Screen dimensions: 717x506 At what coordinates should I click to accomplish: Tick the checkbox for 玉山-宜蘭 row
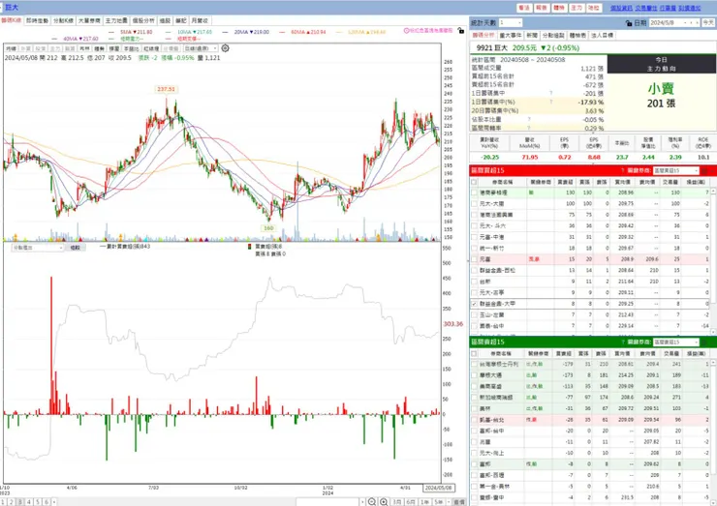[x=474, y=315]
